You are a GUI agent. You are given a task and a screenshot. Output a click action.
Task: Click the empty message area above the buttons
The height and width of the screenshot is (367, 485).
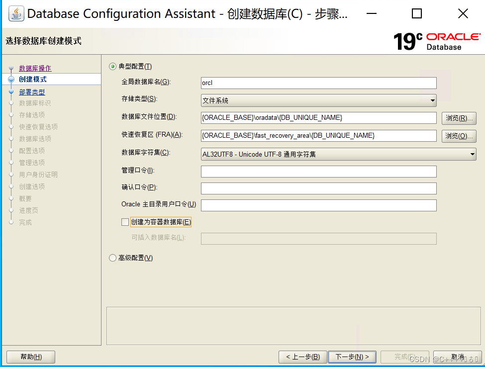pos(293,326)
